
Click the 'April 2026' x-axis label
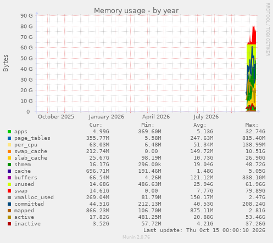click(x=156, y=117)
